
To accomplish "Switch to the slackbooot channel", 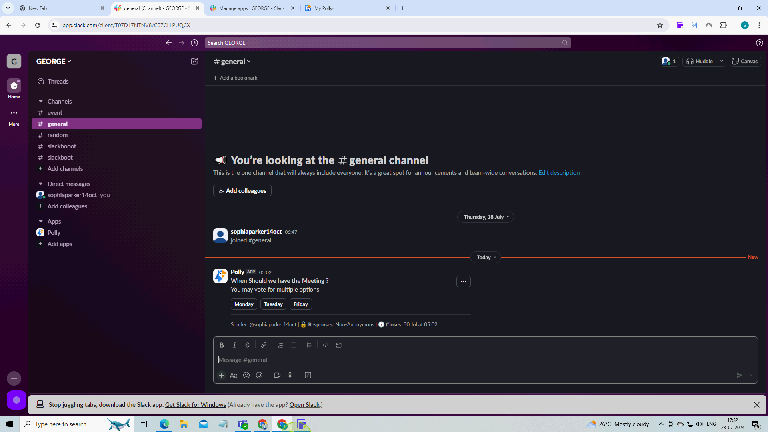I will click(116, 146).
